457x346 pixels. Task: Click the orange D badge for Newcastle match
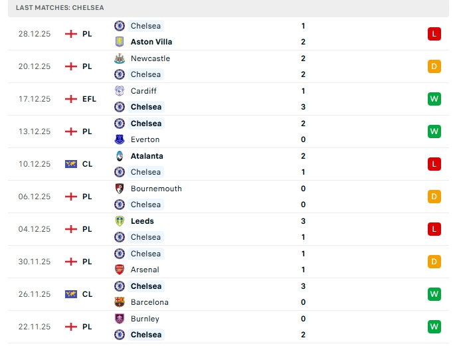click(x=434, y=66)
